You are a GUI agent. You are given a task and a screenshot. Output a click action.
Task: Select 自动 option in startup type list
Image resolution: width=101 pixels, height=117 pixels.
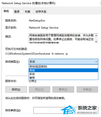[63, 70]
